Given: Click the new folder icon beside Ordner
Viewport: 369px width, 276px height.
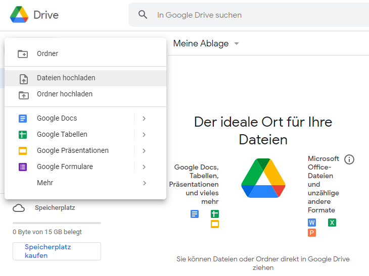Looking at the screenshot, I should [x=23, y=54].
